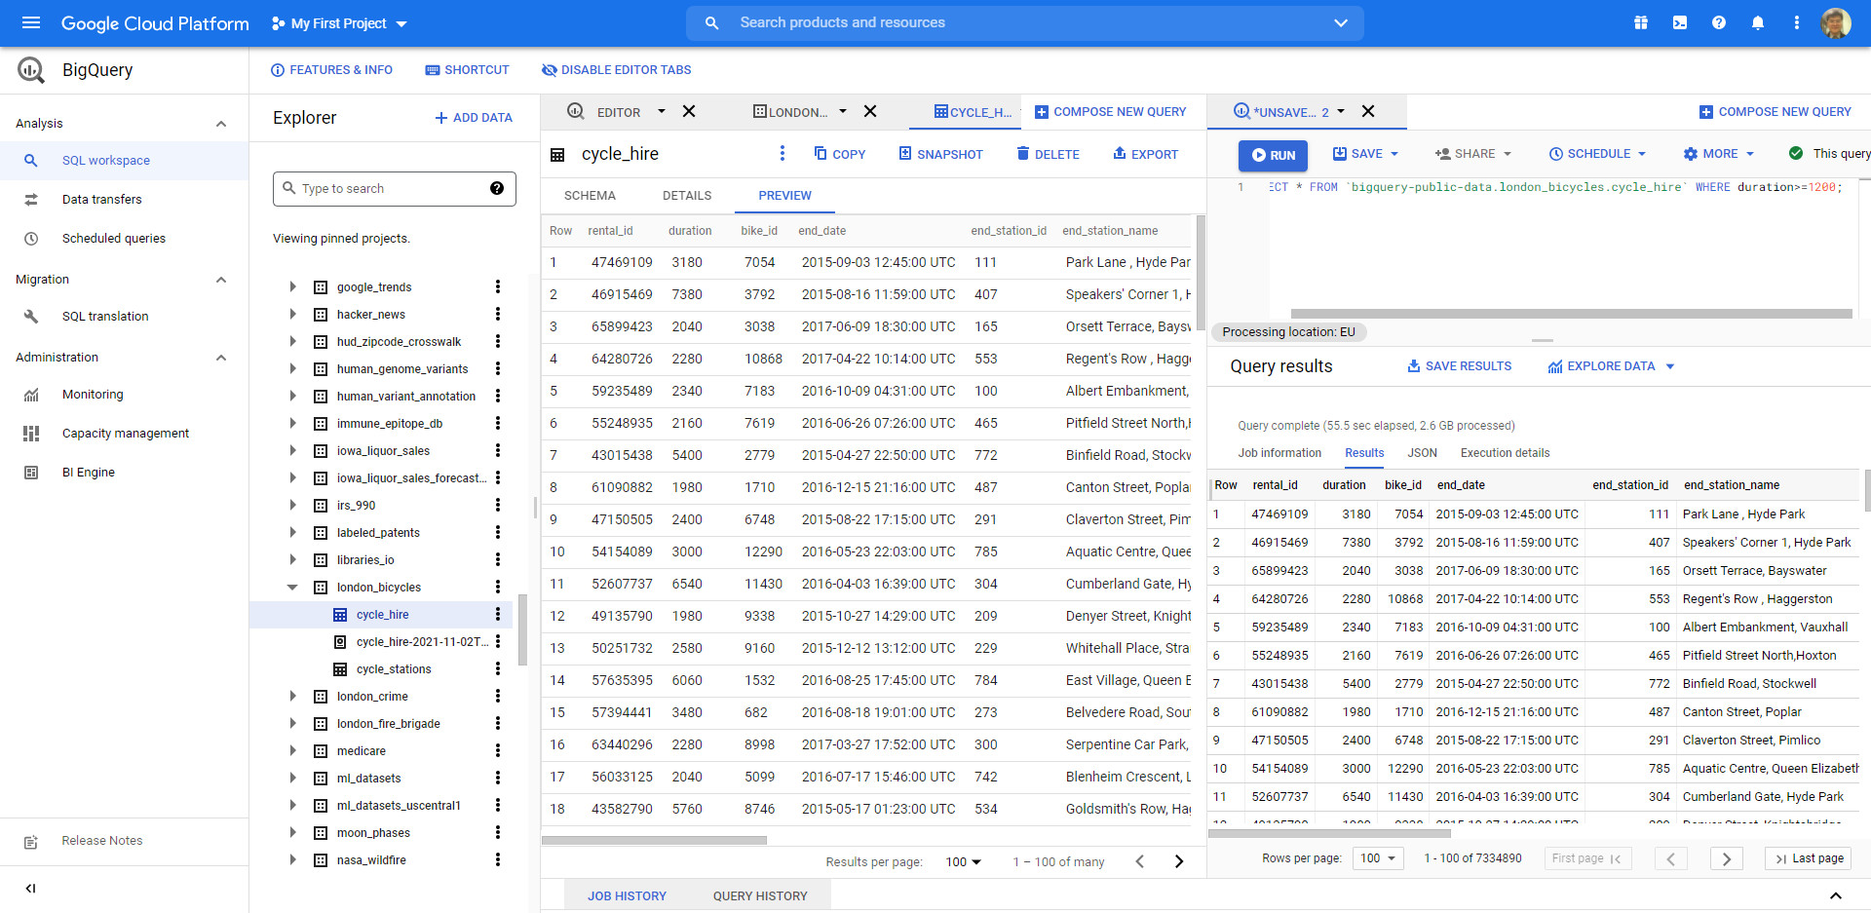Jump to Last page of results
Image resolution: width=1871 pixels, height=913 pixels.
pyautogui.click(x=1810, y=858)
